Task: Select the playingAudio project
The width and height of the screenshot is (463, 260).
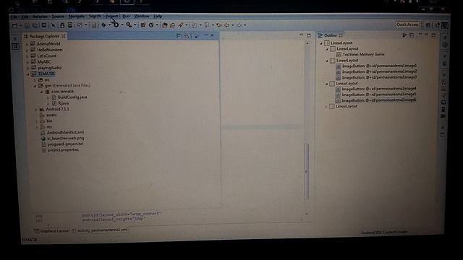Action: click(x=49, y=68)
